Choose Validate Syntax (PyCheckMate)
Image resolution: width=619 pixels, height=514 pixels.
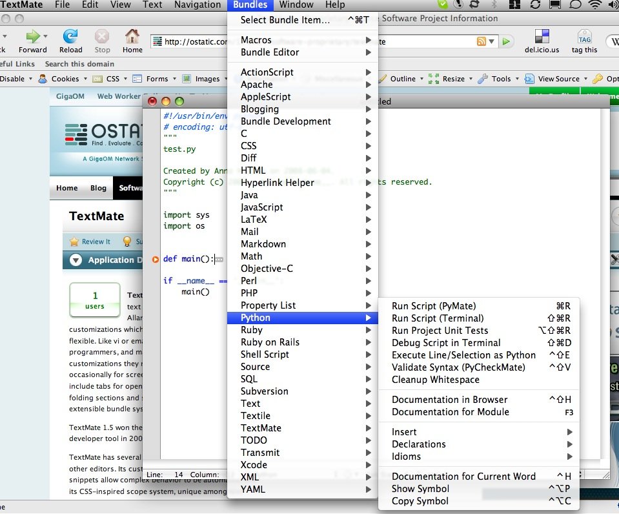(x=478, y=367)
